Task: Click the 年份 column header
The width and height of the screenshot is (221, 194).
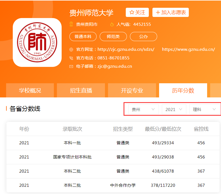Action: coord(24,129)
